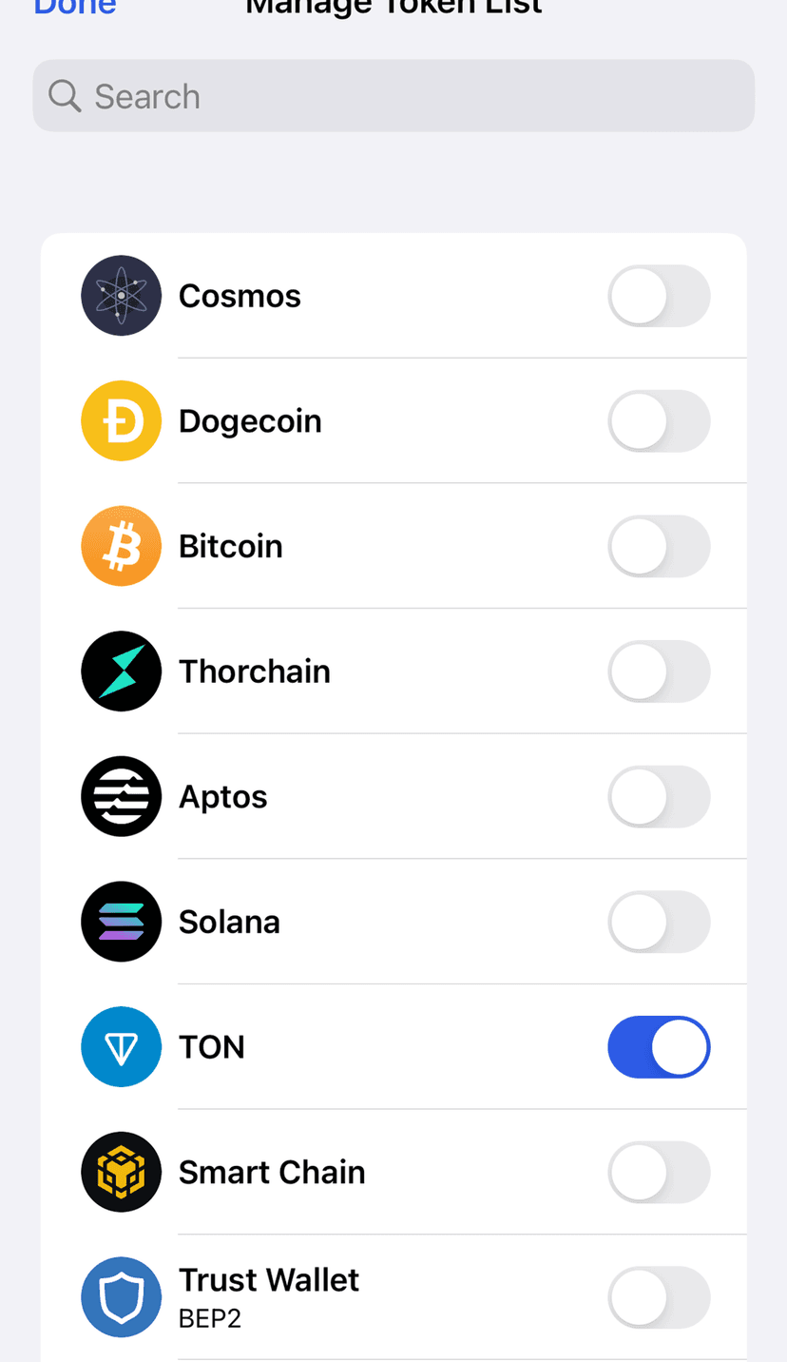787x1362 pixels.
Task: Tap the Cosmos atom icon
Action: pyautogui.click(x=121, y=296)
